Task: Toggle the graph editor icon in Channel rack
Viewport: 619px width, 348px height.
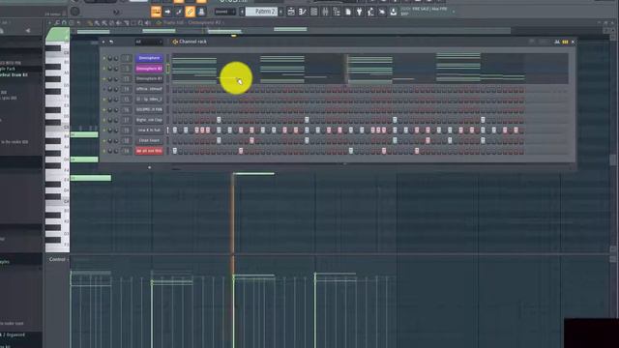Action: click(x=557, y=42)
